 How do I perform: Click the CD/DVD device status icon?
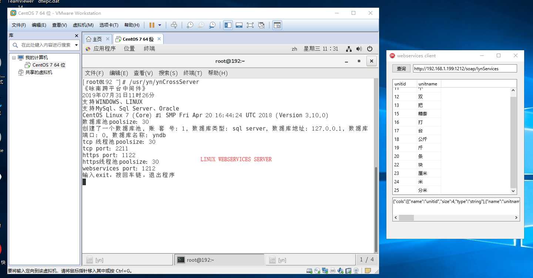click(x=317, y=271)
